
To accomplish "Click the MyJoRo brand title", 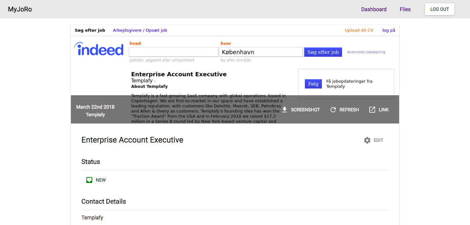I will [x=20, y=9].
